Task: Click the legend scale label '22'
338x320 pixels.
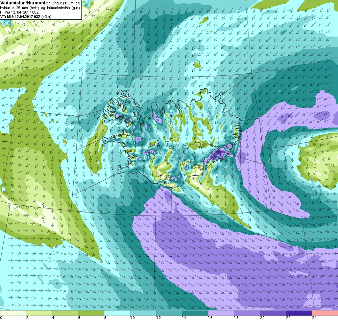Action: click(288, 317)
